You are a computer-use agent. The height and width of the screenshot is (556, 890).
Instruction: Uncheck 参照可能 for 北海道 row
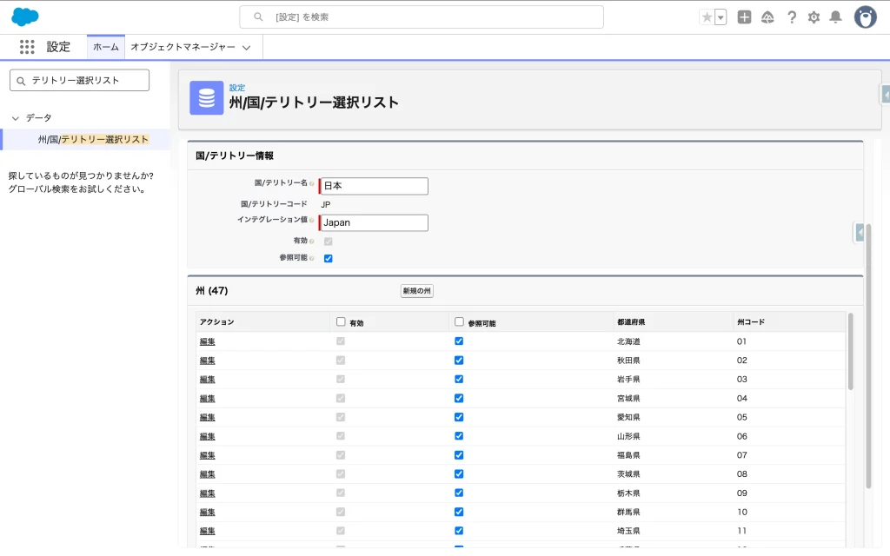click(x=459, y=341)
